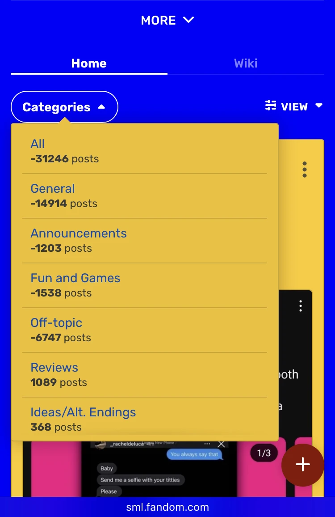
Task: Open the kebab menu on the top post
Action: coord(304,170)
